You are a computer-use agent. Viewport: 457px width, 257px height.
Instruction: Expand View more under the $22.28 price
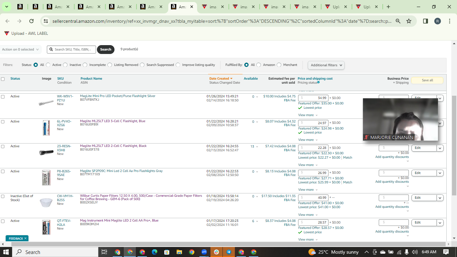click(x=308, y=165)
